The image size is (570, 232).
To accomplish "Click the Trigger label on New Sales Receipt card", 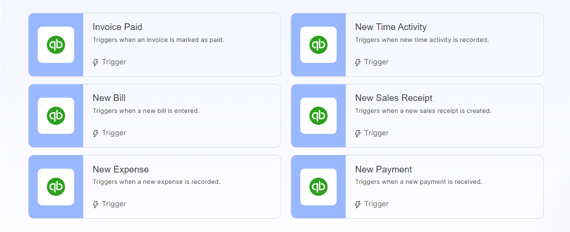I will coord(377,133).
